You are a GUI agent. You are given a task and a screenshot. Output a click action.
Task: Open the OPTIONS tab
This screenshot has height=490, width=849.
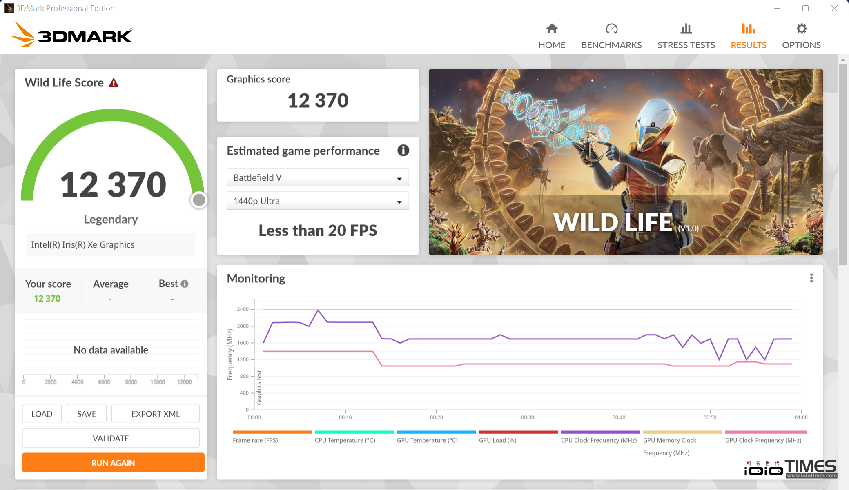click(x=801, y=37)
